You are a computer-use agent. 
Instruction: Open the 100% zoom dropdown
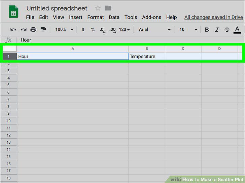coord(64,30)
